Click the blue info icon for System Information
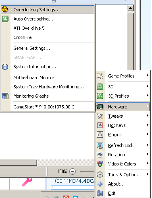Viewport: 152px width, 198px height. (5, 67)
